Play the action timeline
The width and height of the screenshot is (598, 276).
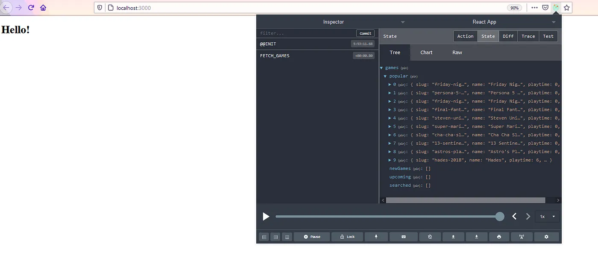pyautogui.click(x=266, y=217)
